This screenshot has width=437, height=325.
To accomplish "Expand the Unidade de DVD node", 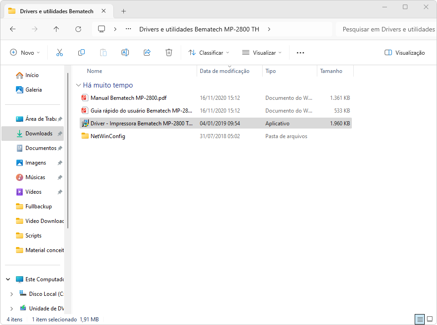I will (x=11, y=309).
